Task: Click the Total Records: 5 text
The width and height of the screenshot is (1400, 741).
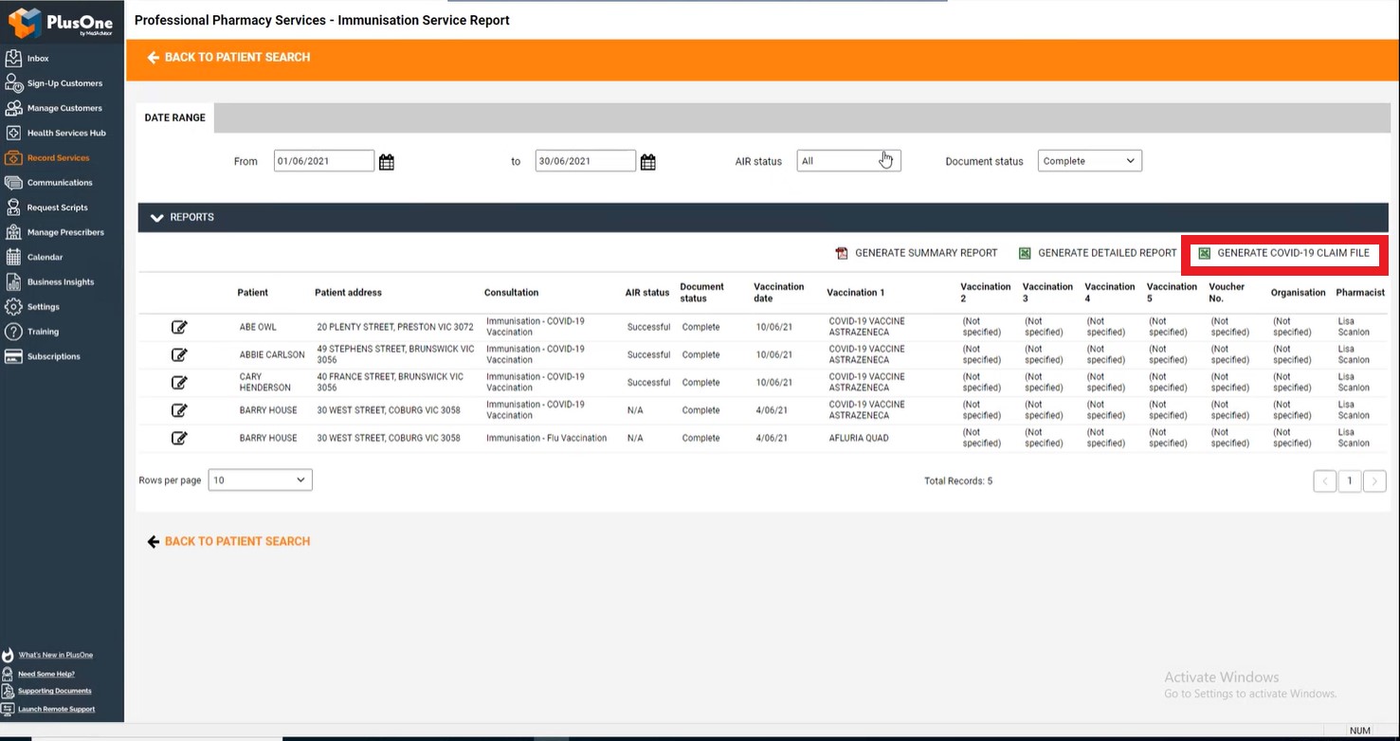Action: click(x=958, y=481)
